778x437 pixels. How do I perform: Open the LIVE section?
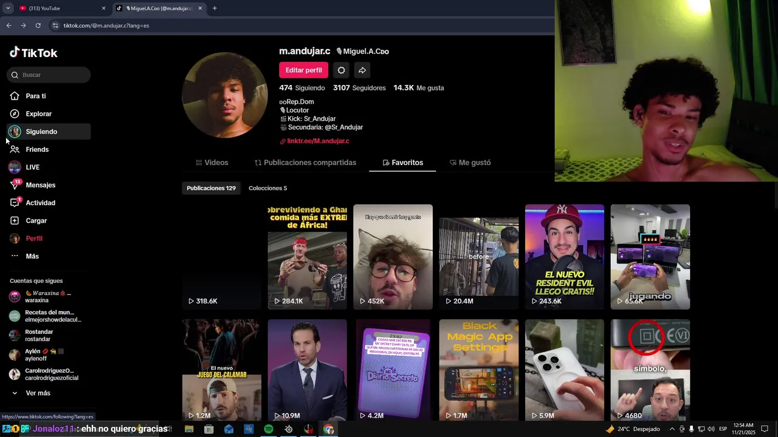(32, 167)
